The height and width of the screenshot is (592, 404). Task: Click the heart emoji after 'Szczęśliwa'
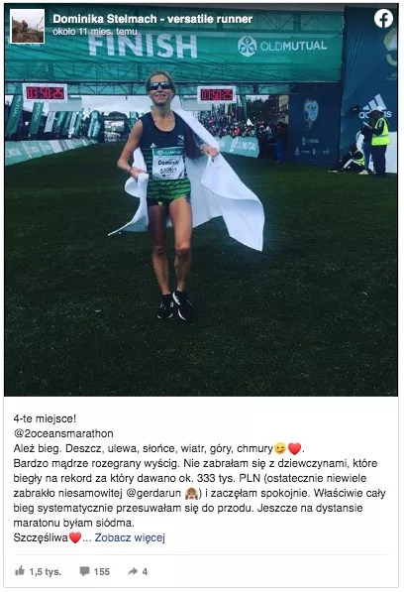point(75,537)
